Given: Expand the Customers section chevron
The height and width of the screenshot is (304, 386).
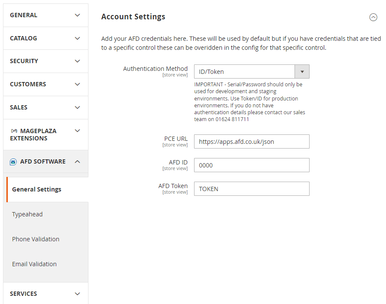Looking at the screenshot, I should (77, 85).
